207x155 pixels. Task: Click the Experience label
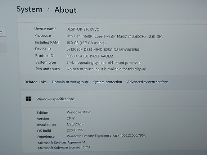tap(46, 137)
